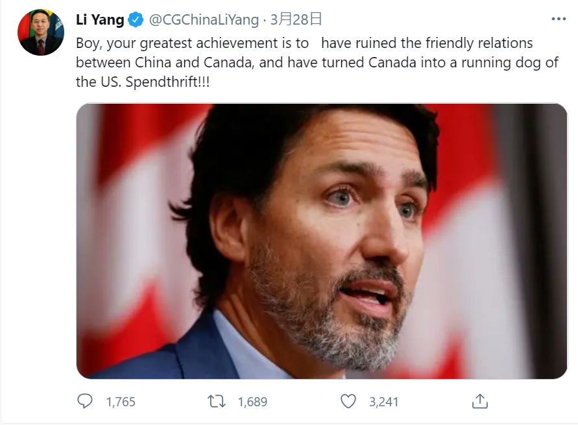
Task: Open Li Yang's profile avatar
Action: pyautogui.click(x=41, y=32)
